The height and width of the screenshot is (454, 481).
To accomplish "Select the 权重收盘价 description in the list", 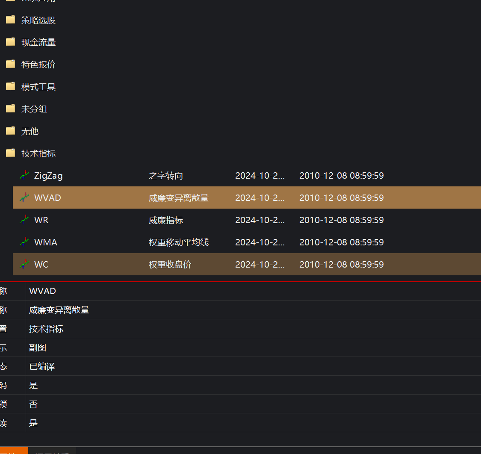I will [x=170, y=265].
